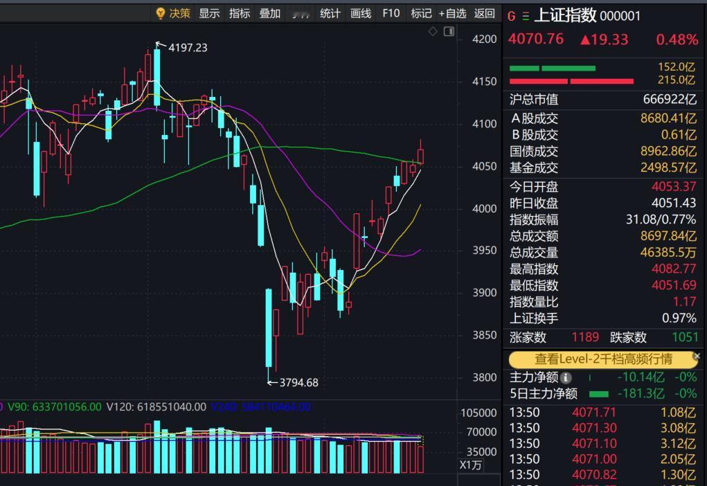707x486 pixels.
Task: Toggle the 叠加 overlay option
Action: coord(269,13)
